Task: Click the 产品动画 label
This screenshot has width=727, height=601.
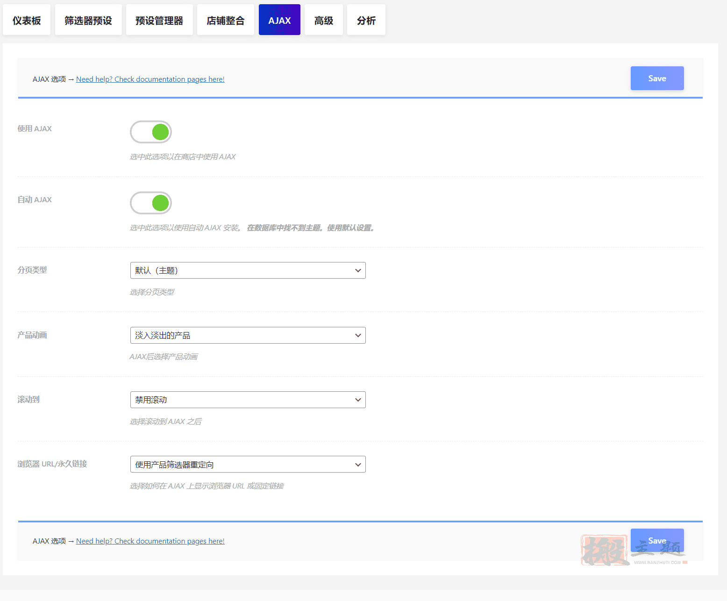Action: 32,335
